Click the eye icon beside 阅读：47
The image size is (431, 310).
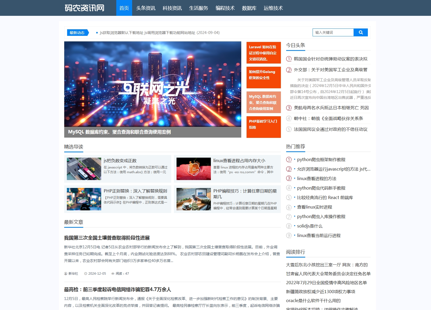click(112, 274)
